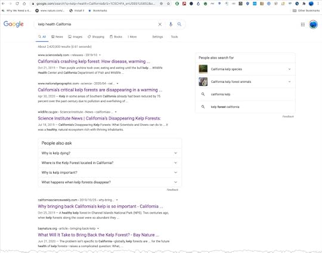Expand "What happens when kelp forests disappear?"
322x253 pixels.
point(110,182)
